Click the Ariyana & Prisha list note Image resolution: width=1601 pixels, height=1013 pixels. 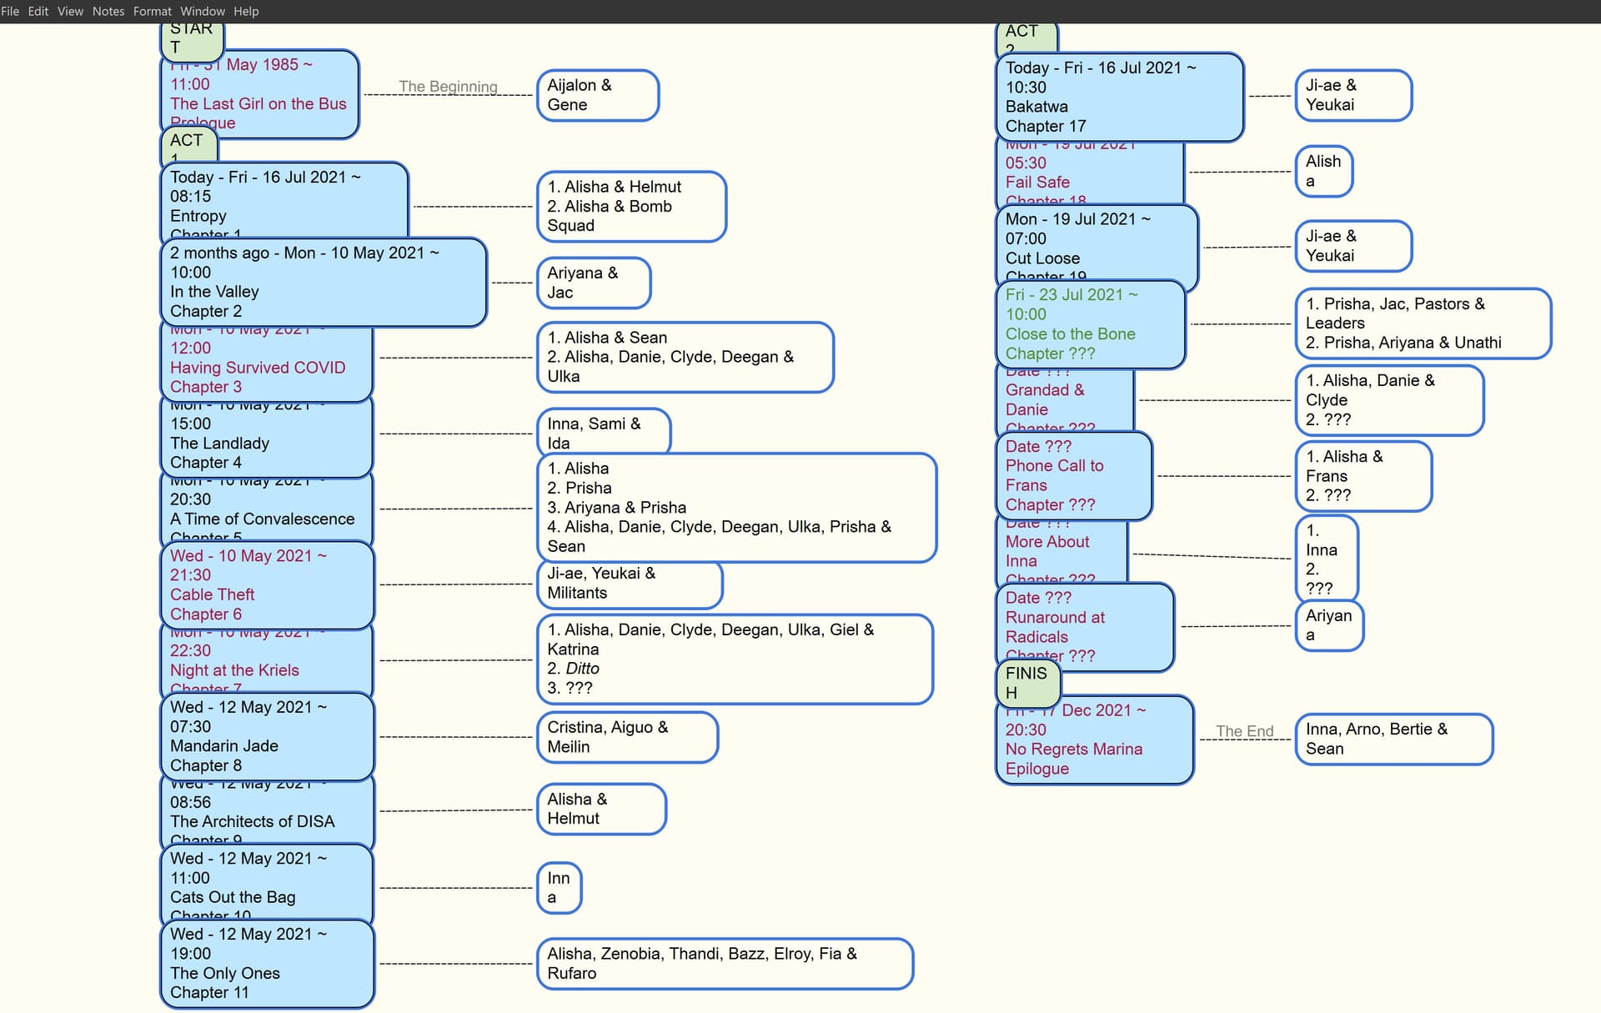(x=737, y=507)
